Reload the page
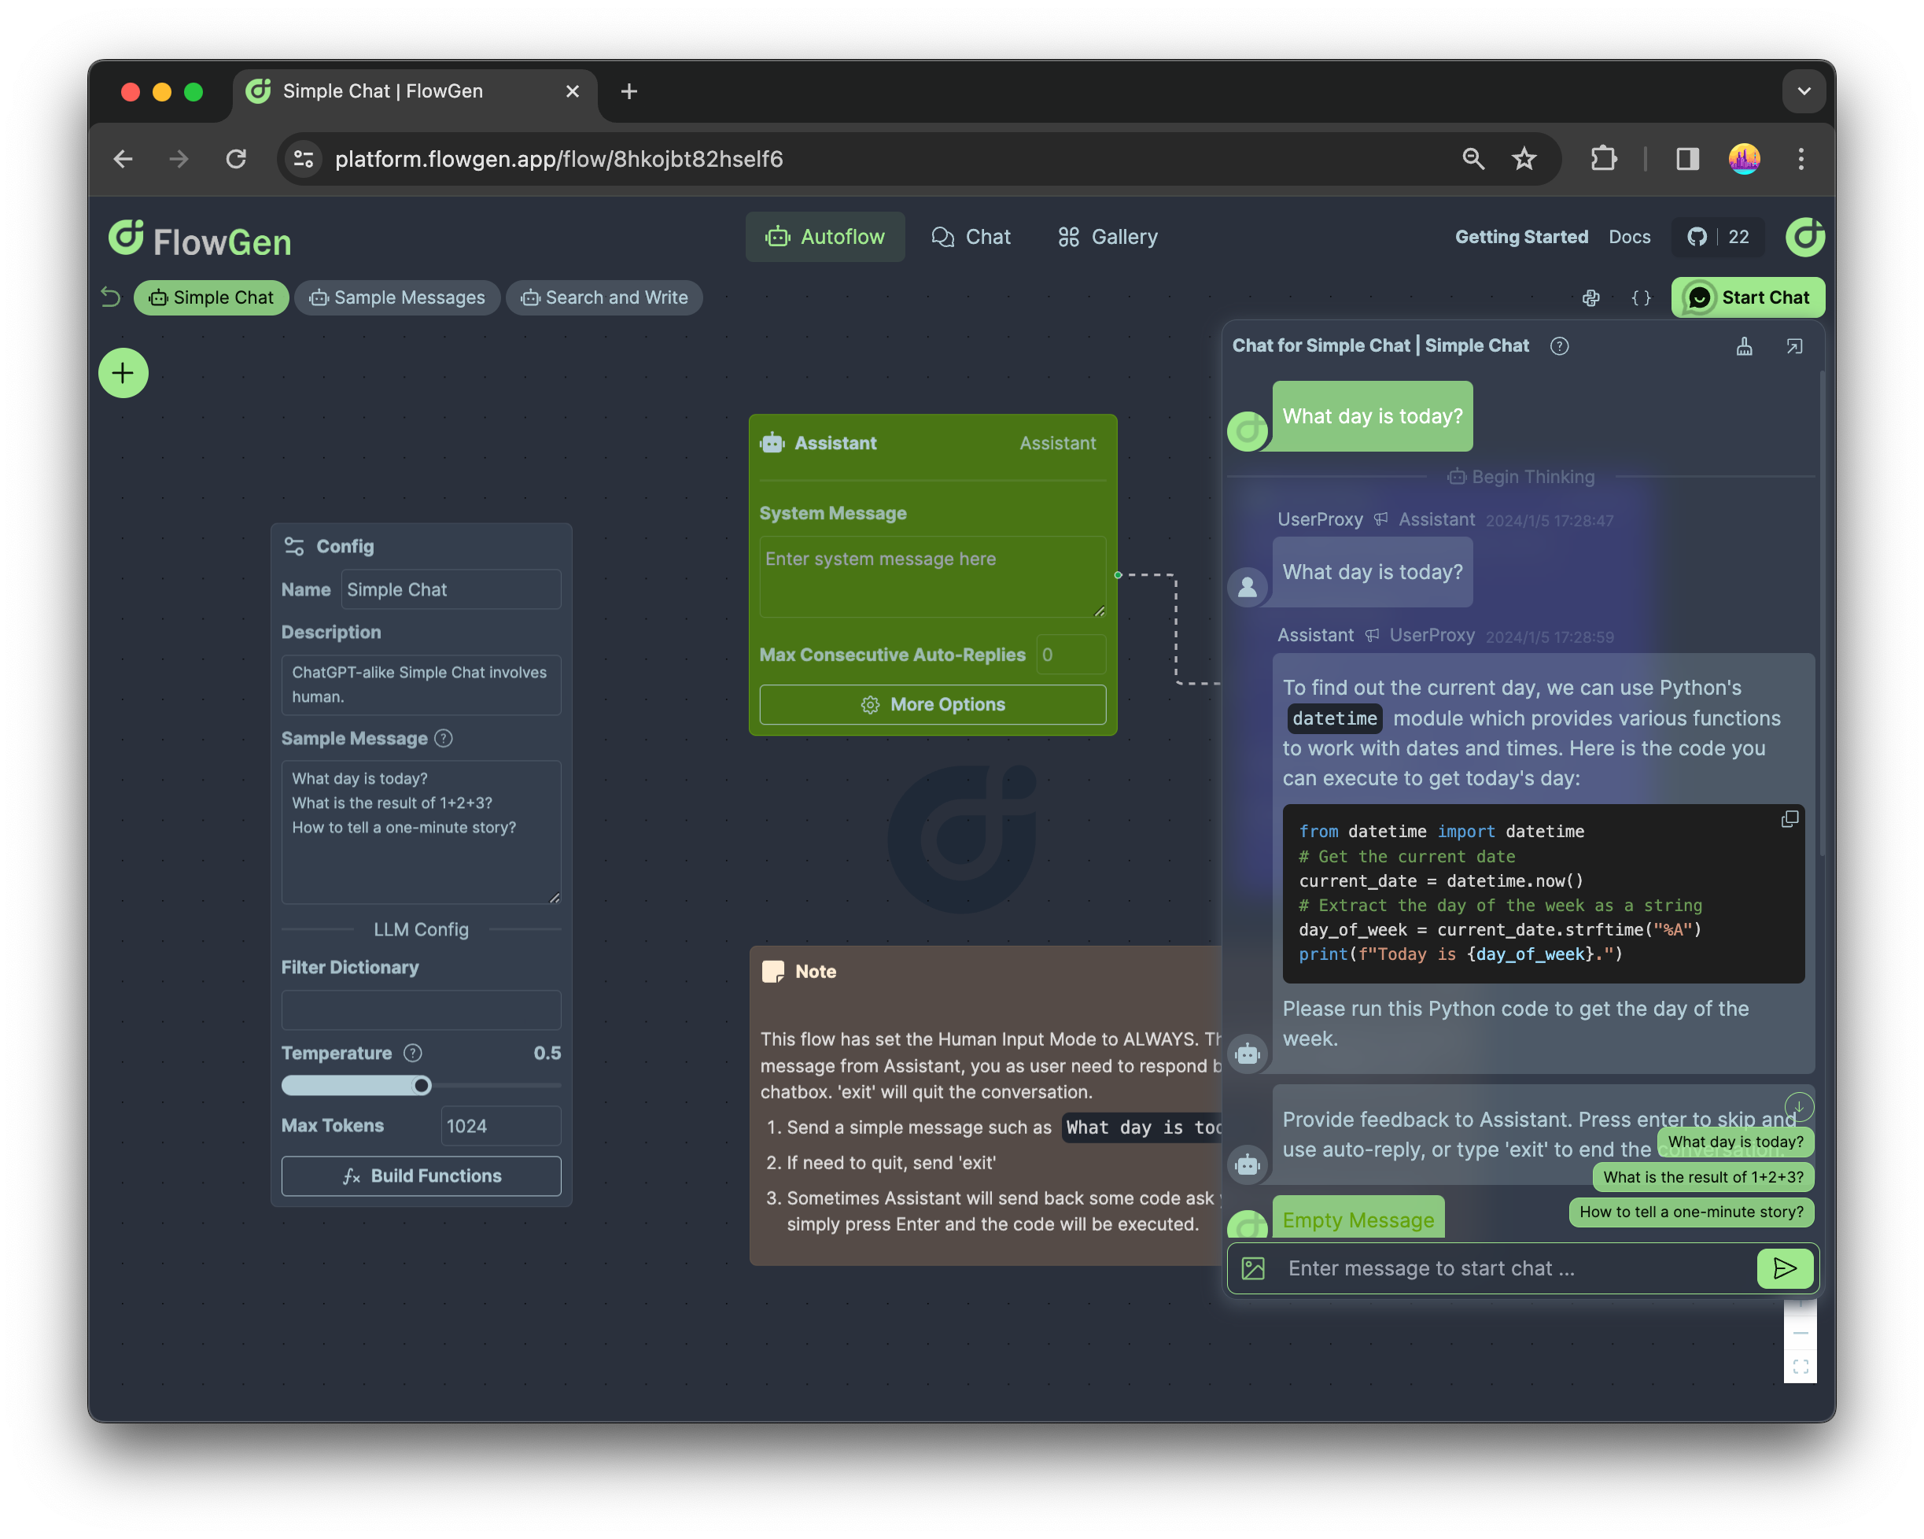The image size is (1924, 1539). [x=236, y=159]
